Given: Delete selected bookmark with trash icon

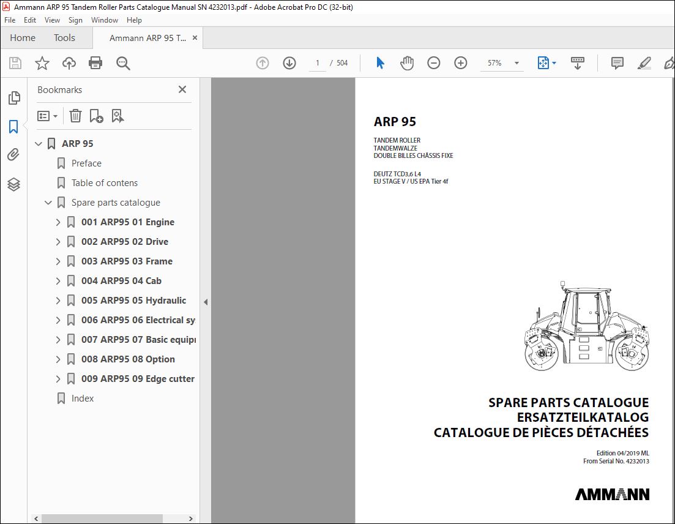Looking at the screenshot, I should coord(75,116).
